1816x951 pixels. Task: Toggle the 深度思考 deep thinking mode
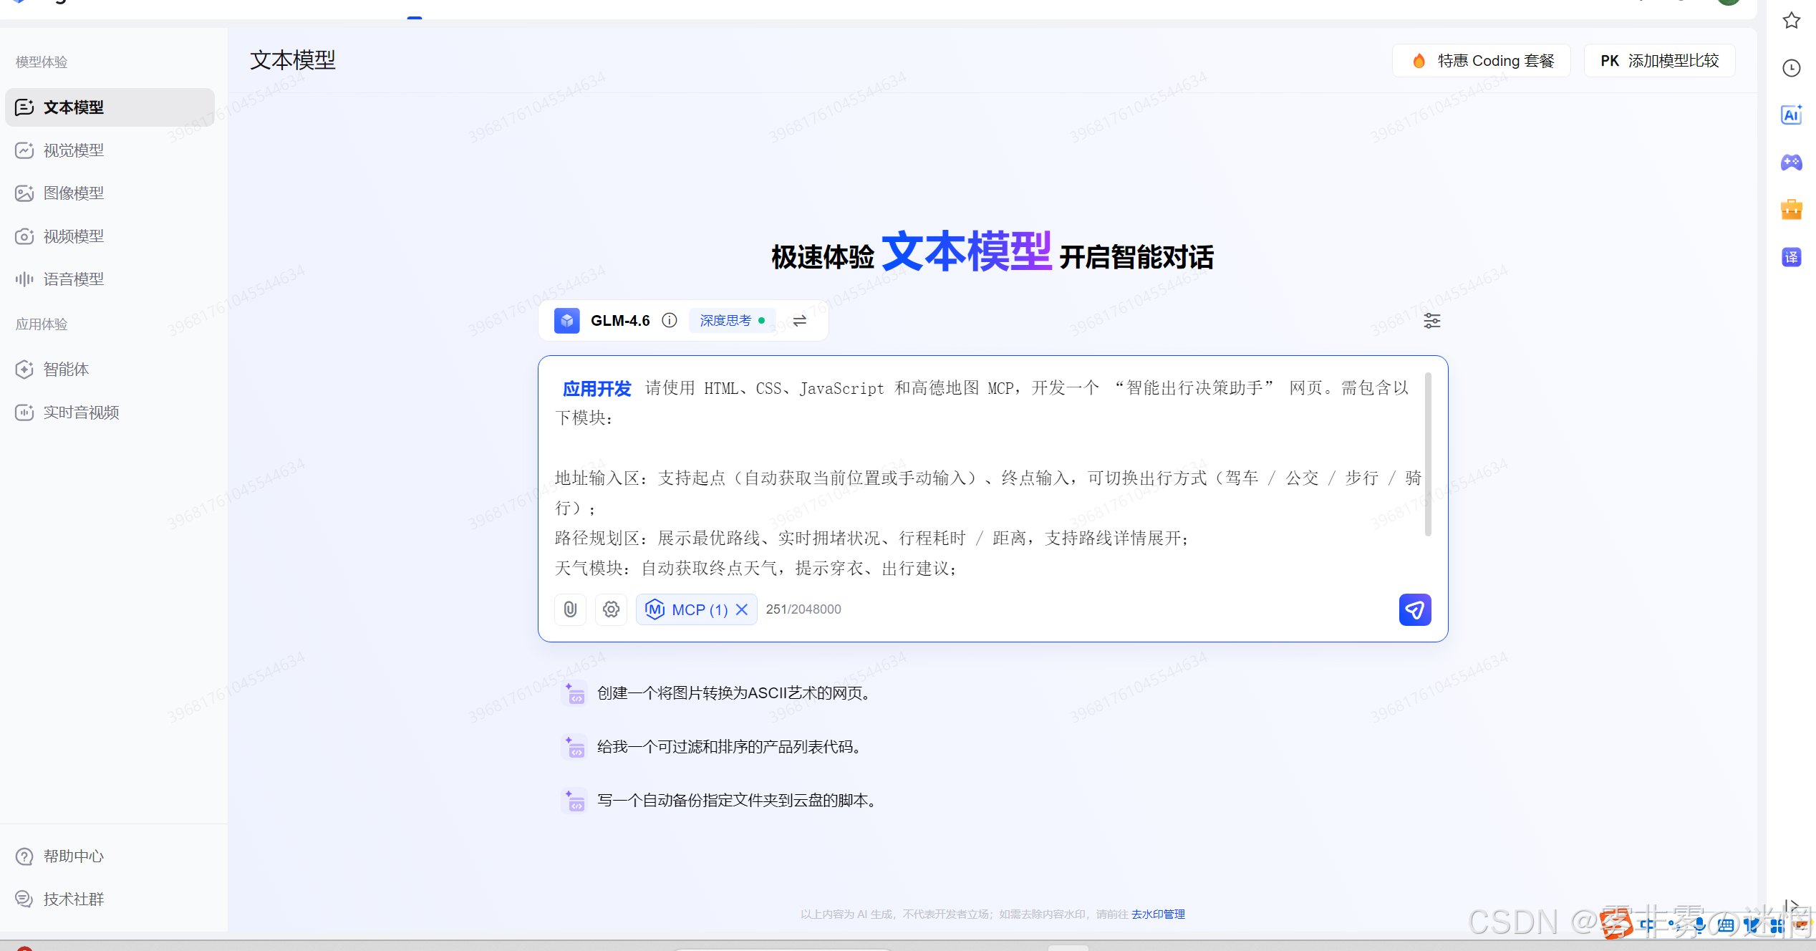click(x=732, y=320)
